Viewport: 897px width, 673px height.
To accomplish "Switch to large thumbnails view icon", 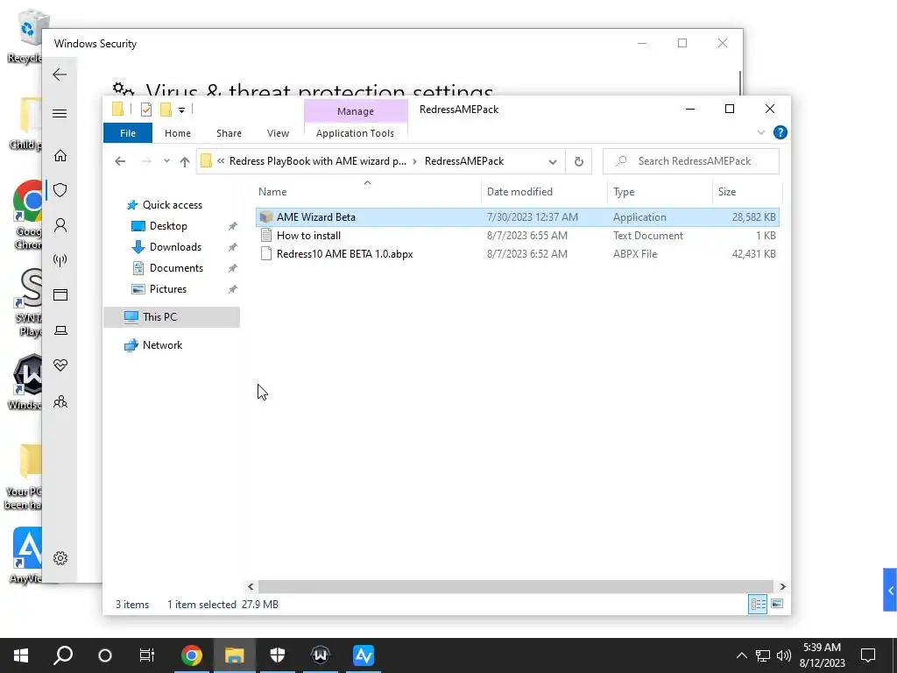I will pos(777,604).
